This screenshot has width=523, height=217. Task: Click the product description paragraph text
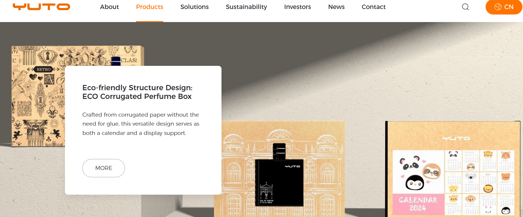[141, 124]
